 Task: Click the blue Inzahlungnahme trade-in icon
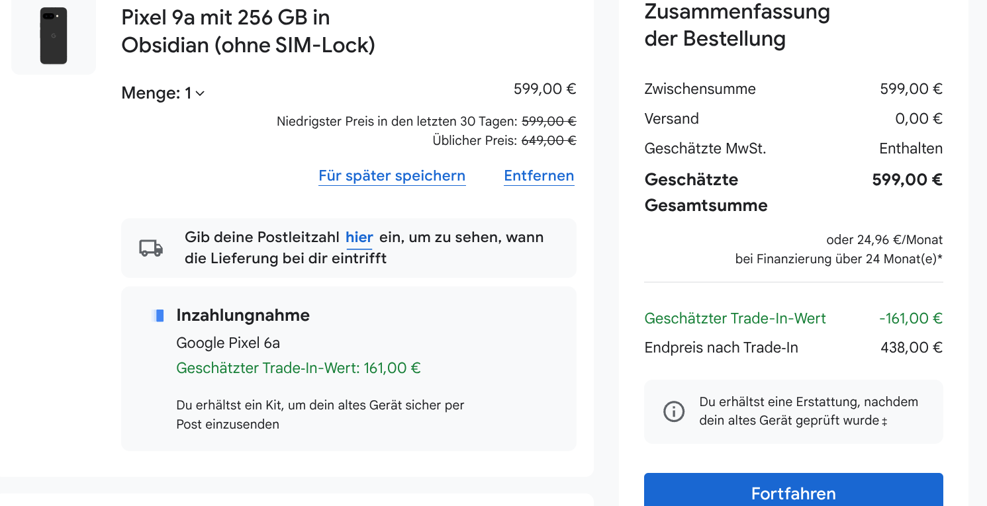pyautogui.click(x=158, y=316)
